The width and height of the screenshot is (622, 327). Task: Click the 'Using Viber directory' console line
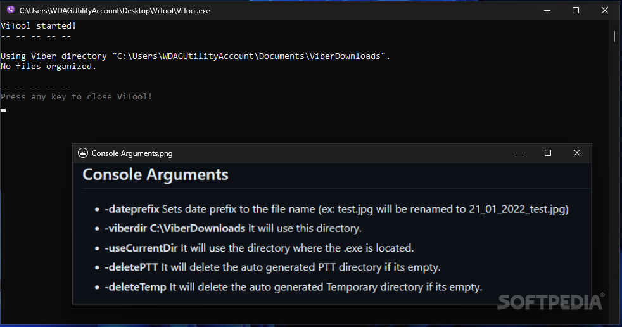coord(195,56)
